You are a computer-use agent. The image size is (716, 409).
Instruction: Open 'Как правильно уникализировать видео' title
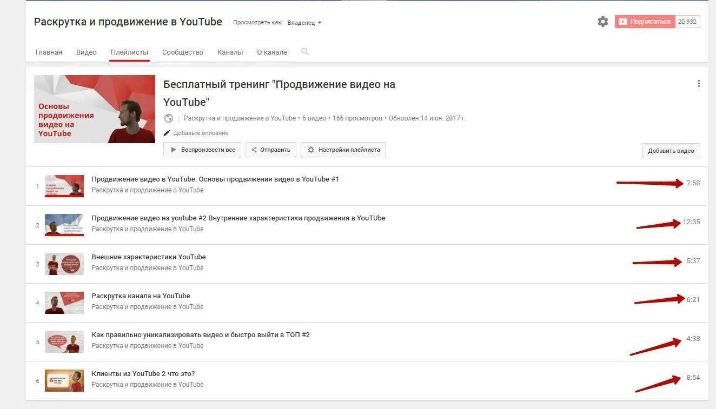click(201, 335)
